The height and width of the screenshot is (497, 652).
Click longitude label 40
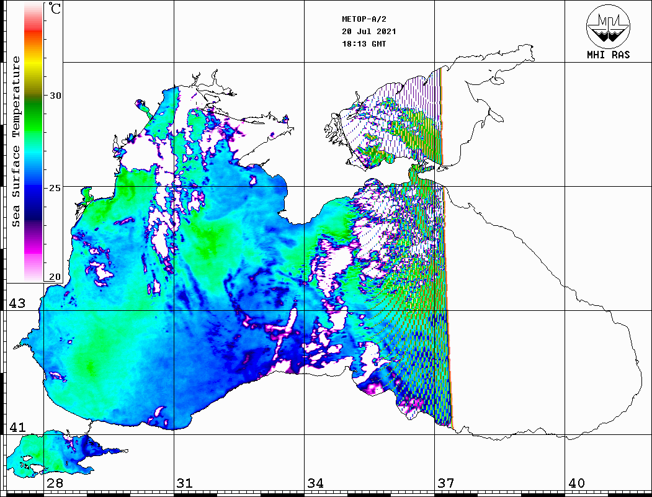click(x=576, y=483)
